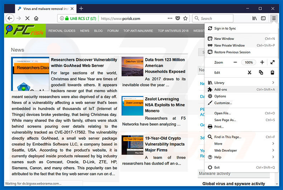Image resolution: width=283 pixels, height=190 pixels.
Task: Save page to Pocket icon
Action: tap(178, 18)
